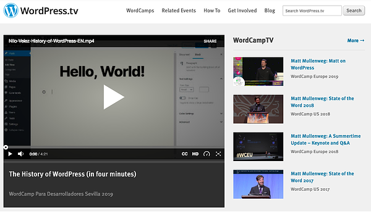Viewport: 371px width, 224px height.
Task: Open the How To menu item
Action: (211, 10)
